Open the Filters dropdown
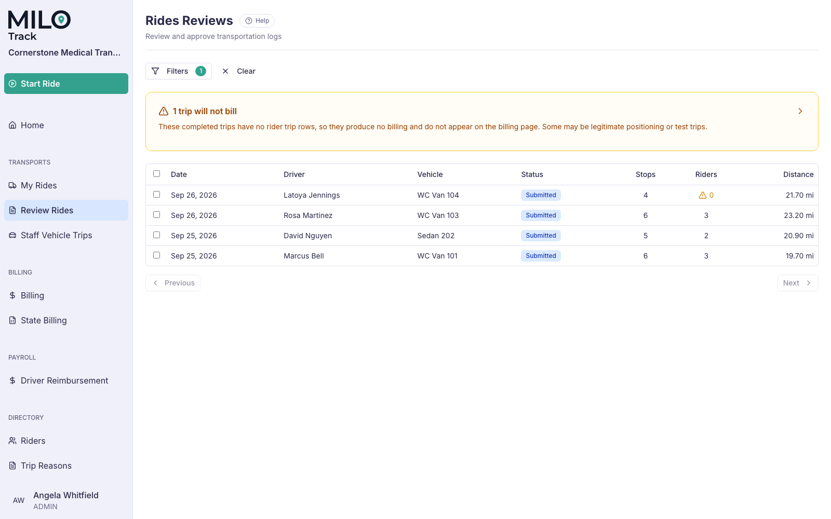 click(x=179, y=71)
